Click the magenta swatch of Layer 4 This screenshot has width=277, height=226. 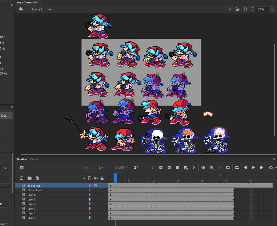click(x=90, y=204)
